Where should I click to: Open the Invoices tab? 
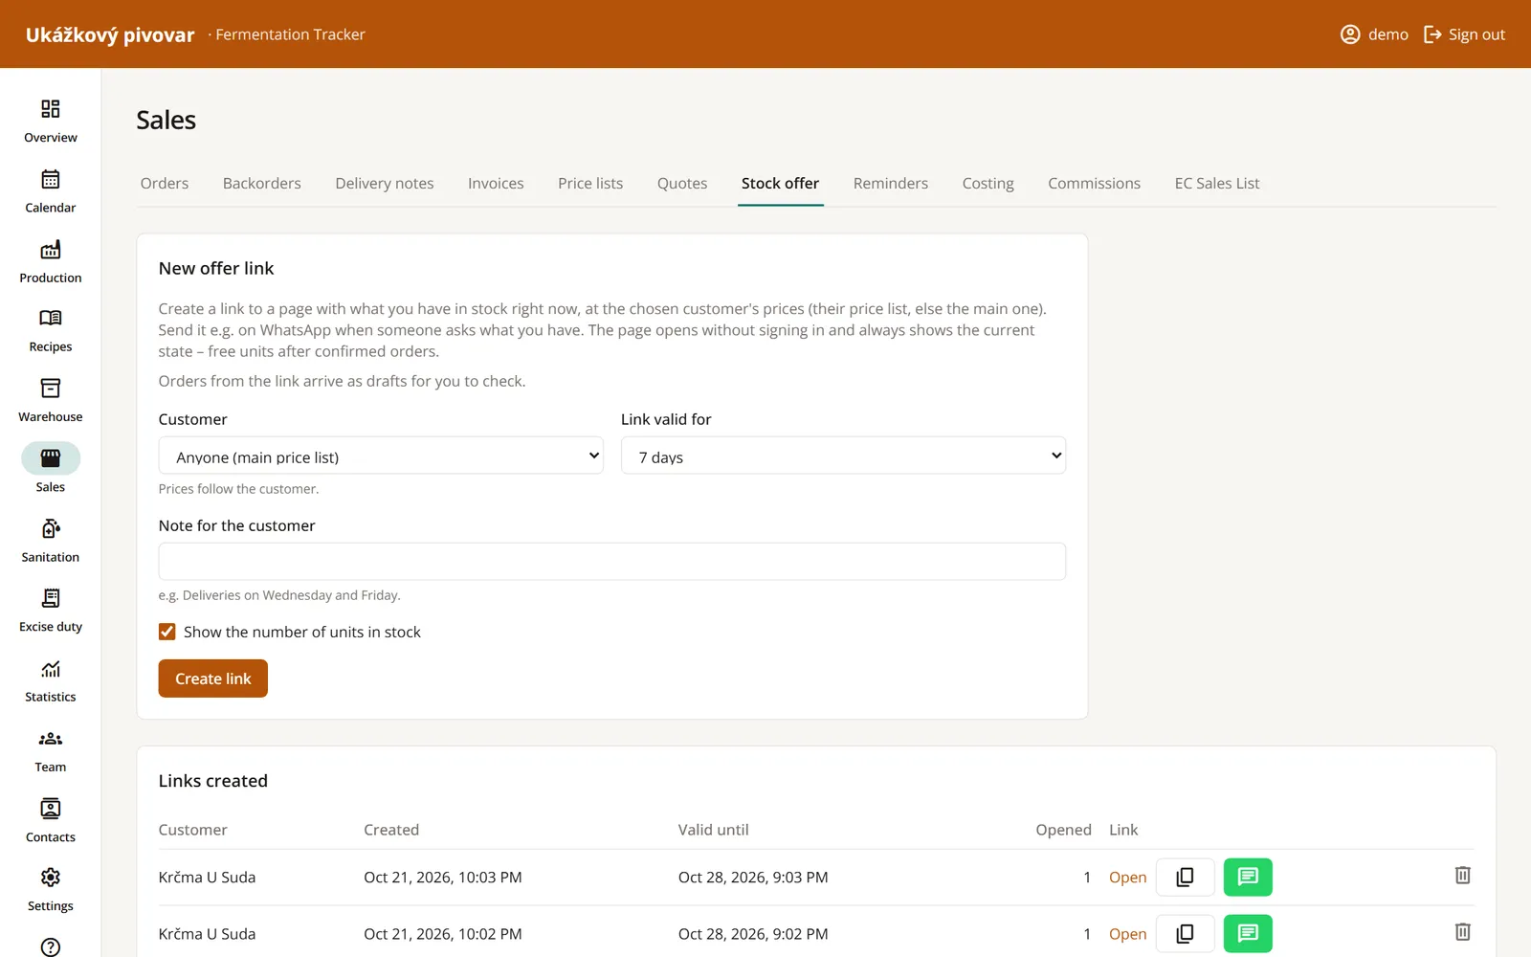pyautogui.click(x=496, y=183)
